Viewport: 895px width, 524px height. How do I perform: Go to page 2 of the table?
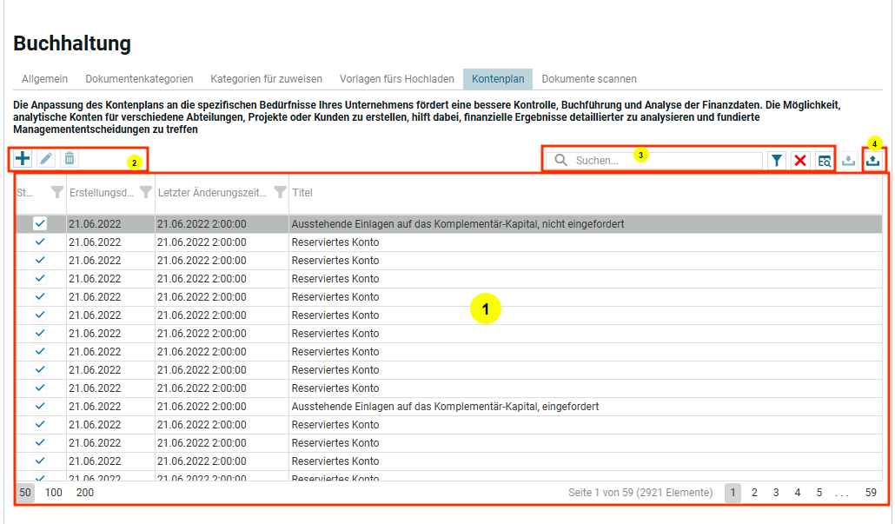(754, 493)
